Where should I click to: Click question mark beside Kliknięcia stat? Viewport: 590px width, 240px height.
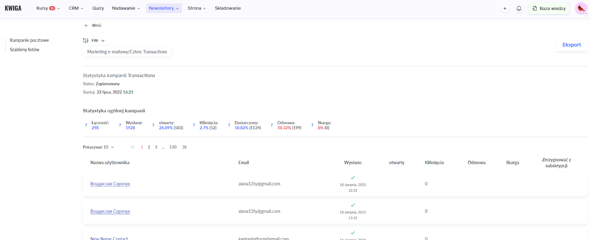(x=194, y=126)
